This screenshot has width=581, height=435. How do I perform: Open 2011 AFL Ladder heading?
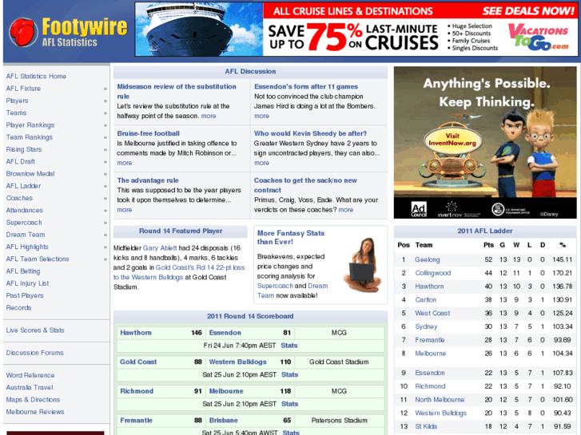click(485, 231)
